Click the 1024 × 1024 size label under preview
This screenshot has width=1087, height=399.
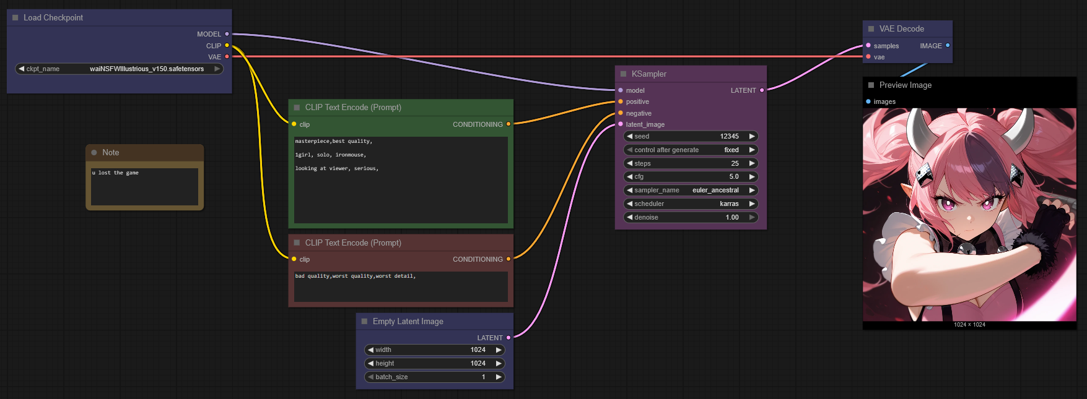coord(969,325)
